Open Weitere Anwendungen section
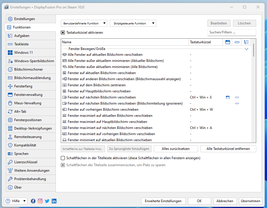Screen dimensions: 267x208 pyautogui.click(x=31, y=171)
